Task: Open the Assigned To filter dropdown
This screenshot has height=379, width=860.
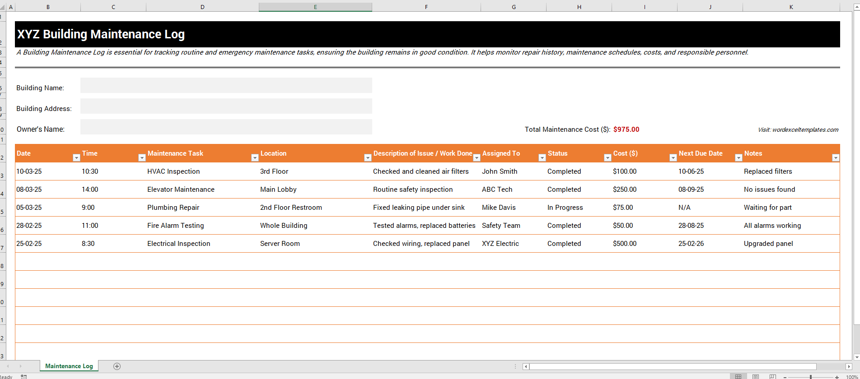Action: click(542, 157)
